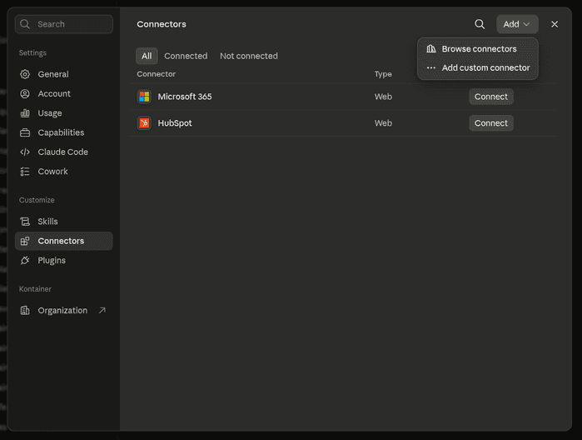Image resolution: width=582 pixels, height=440 pixels.
Task: Click the Plugins plug icon
Action: click(25, 261)
